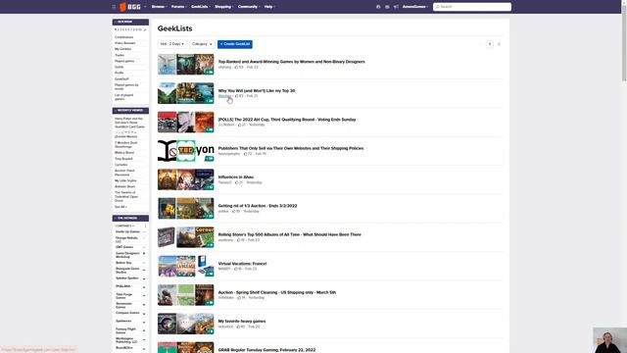
Task: Click the page number box
Action: tap(490, 44)
